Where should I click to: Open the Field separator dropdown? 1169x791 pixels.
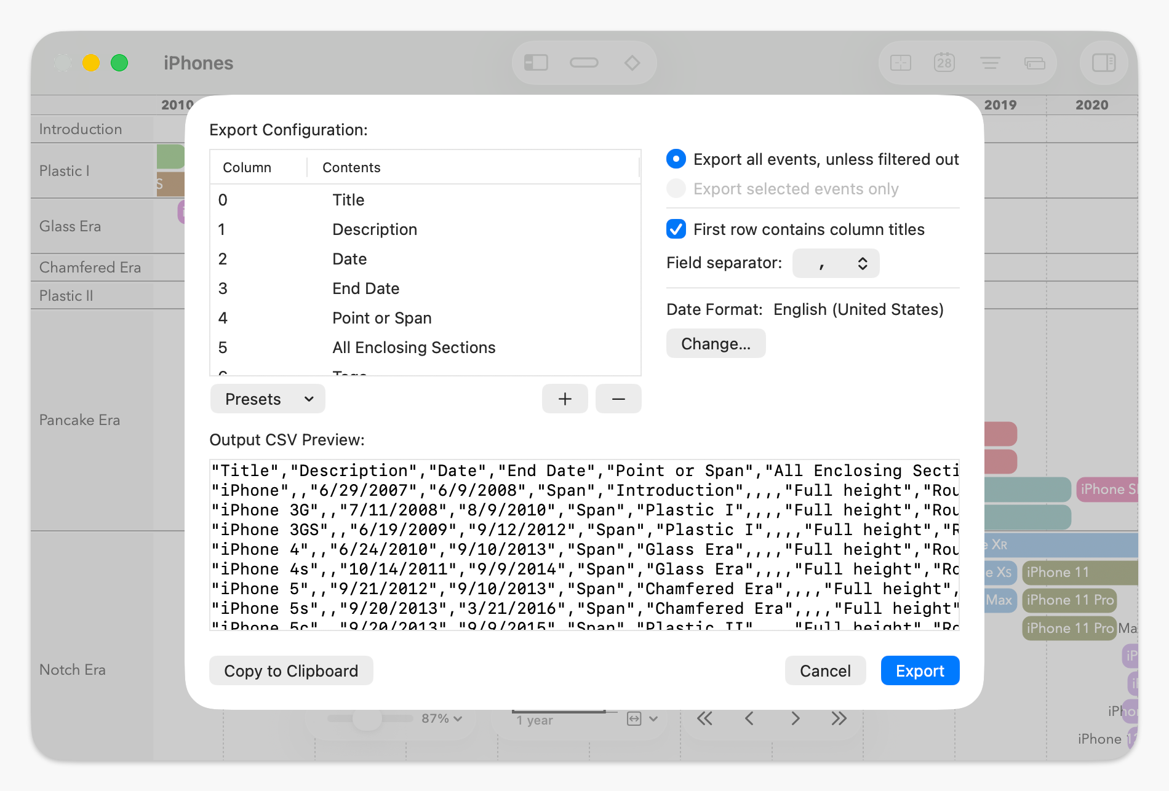point(835,263)
